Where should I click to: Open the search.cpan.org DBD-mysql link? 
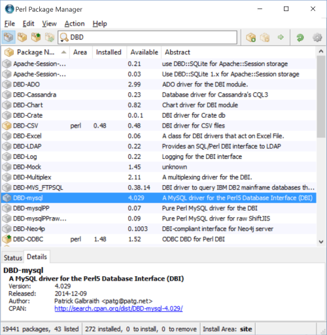pyautogui.click(x=118, y=308)
